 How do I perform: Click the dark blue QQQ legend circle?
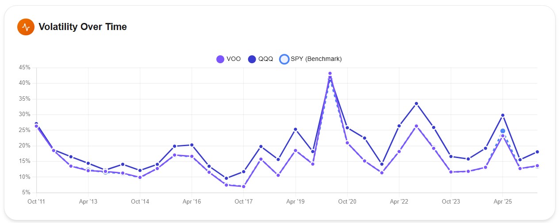[x=253, y=59]
